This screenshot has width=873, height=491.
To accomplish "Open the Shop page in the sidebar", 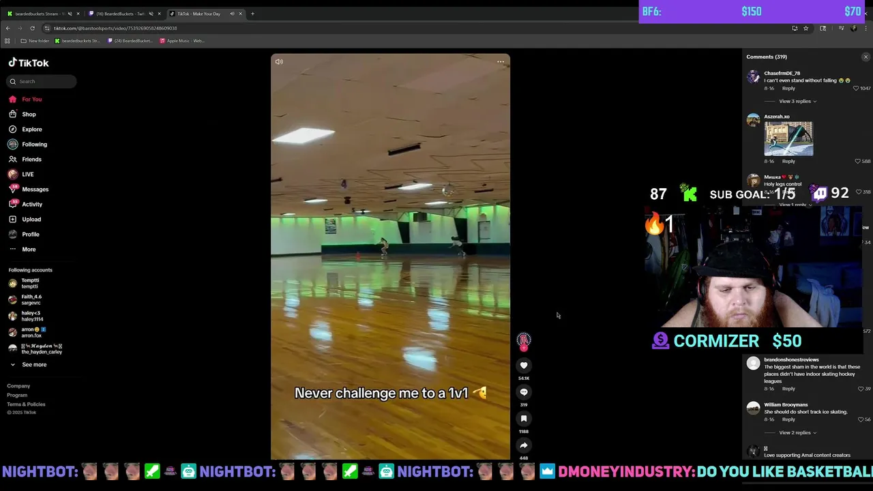I will (23, 114).
